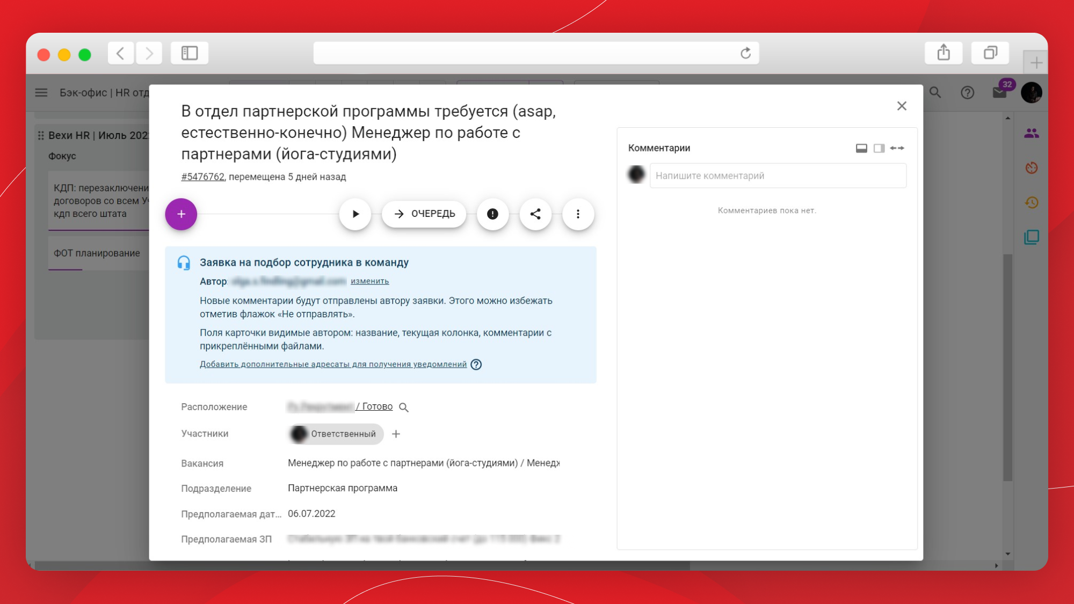Add a participant with plus icon
The width and height of the screenshot is (1074, 604).
click(x=396, y=434)
